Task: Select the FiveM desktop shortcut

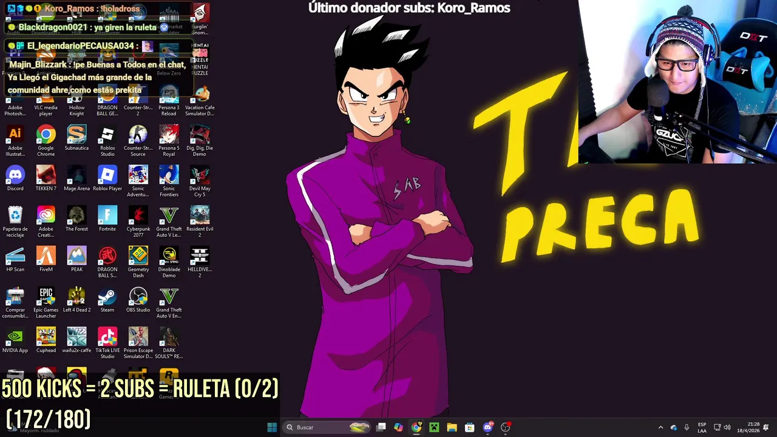Action: point(46,259)
